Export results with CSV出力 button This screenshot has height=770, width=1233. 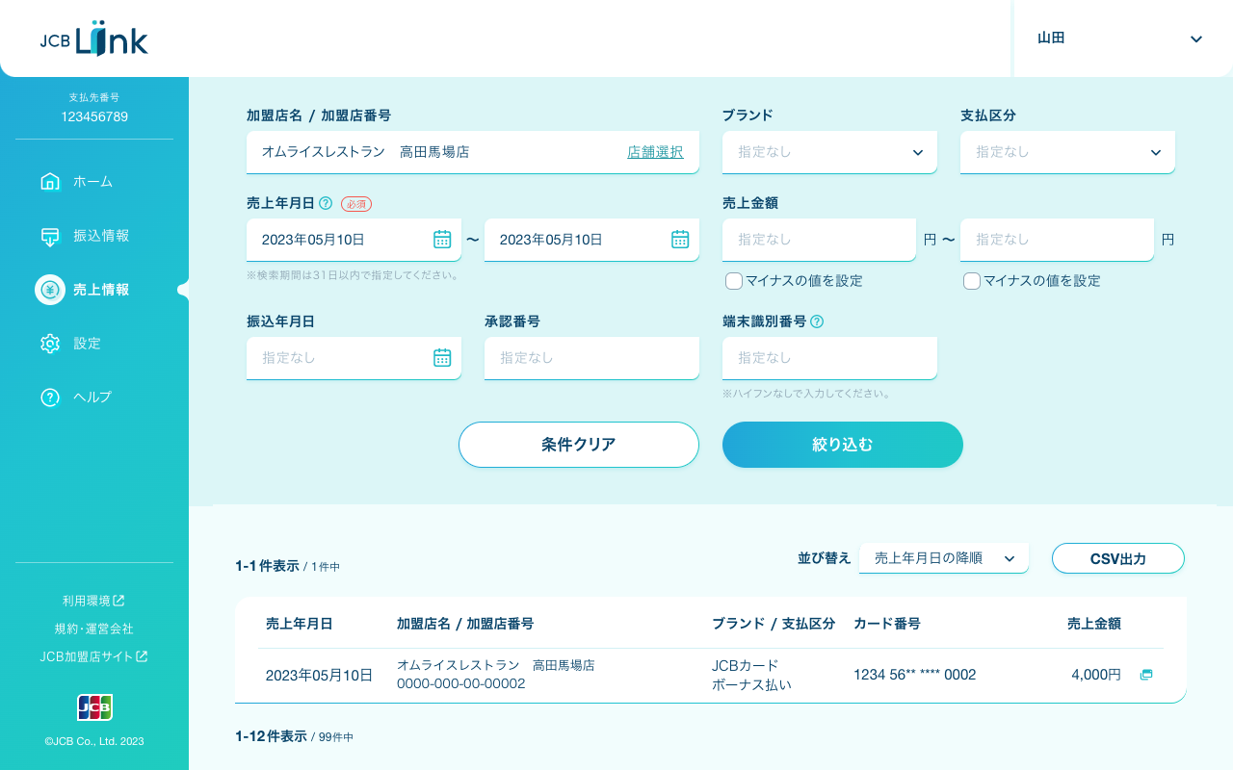1117,558
